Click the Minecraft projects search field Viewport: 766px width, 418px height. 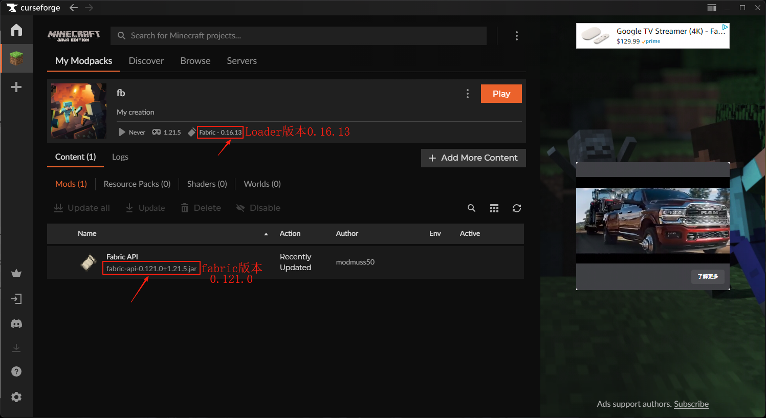pyautogui.click(x=302, y=36)
